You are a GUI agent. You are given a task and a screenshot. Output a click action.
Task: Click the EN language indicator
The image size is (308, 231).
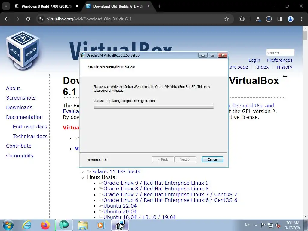point(247,224)
